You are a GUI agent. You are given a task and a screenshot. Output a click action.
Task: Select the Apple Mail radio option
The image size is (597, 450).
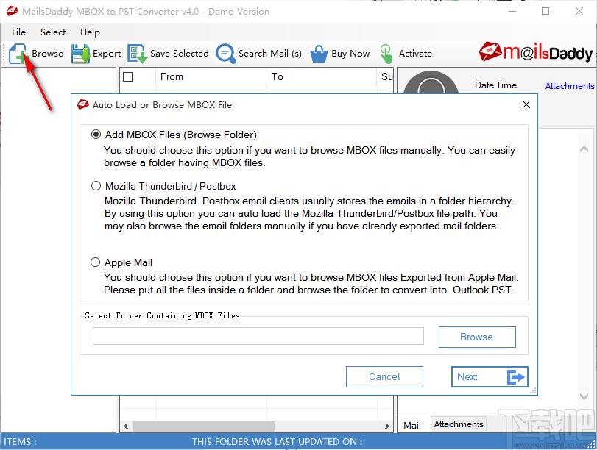point(95,262)
